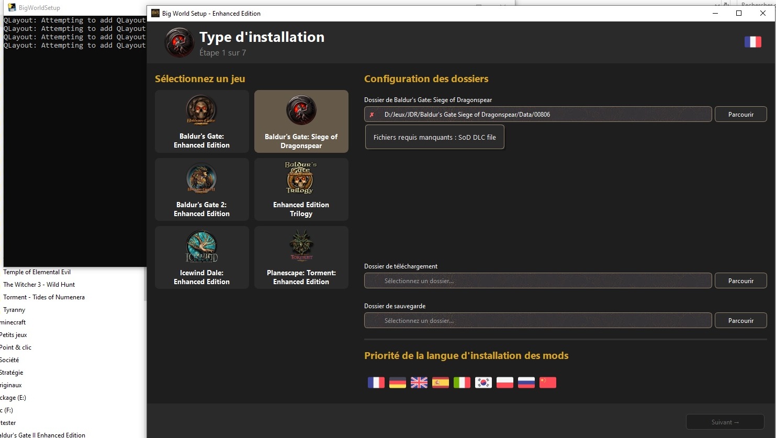Click the Chinese flag in mod language priority
This screenshot has height=438, width=776.
pos(548,383)
